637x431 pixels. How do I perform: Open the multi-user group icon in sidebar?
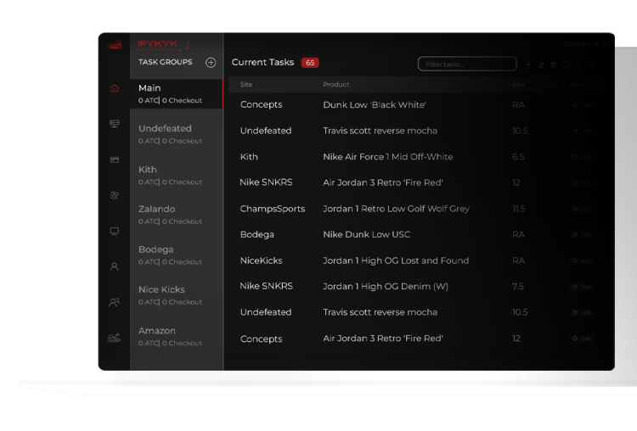tap(115, 302)
